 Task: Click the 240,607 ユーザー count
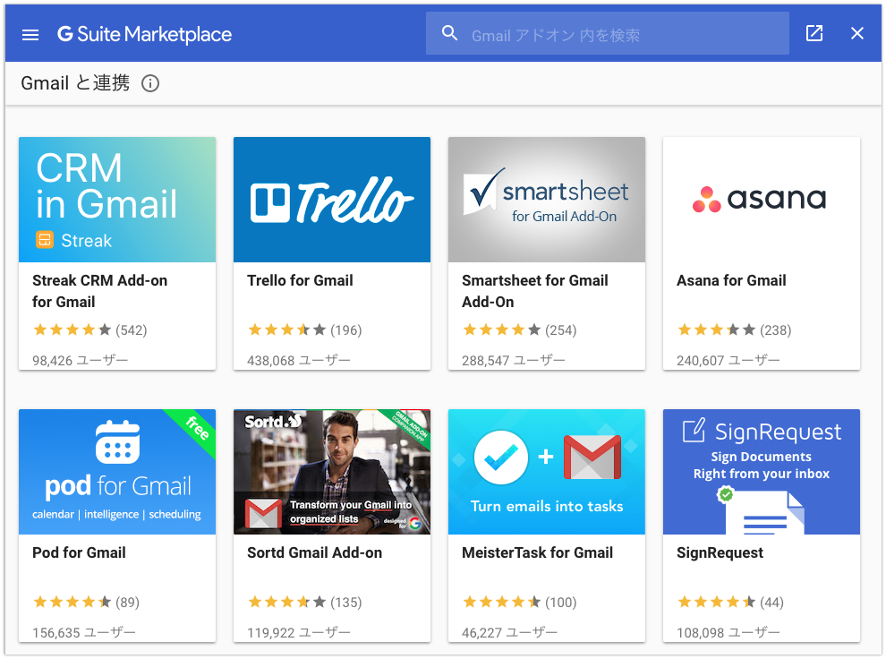[x=728, y=361]
